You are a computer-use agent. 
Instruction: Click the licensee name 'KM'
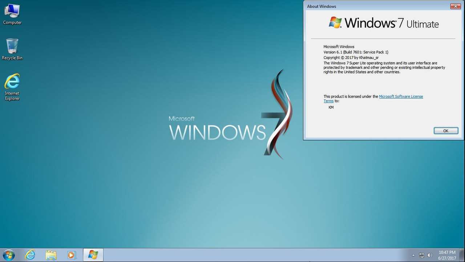point(331,107)
